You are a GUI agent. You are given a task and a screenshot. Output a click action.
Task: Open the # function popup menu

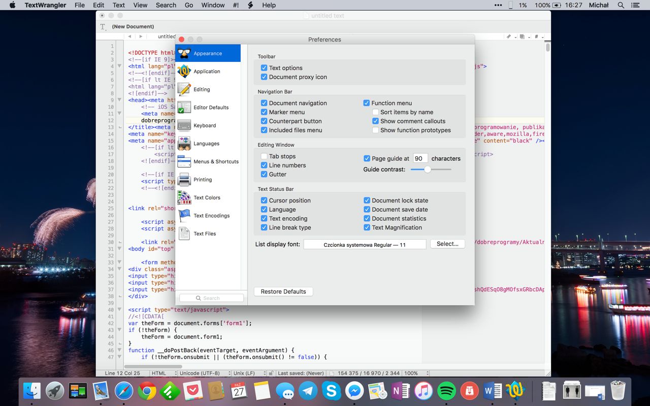pyautogui.click(x=538, y=37)
